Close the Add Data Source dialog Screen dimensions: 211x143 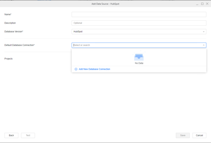207,4
